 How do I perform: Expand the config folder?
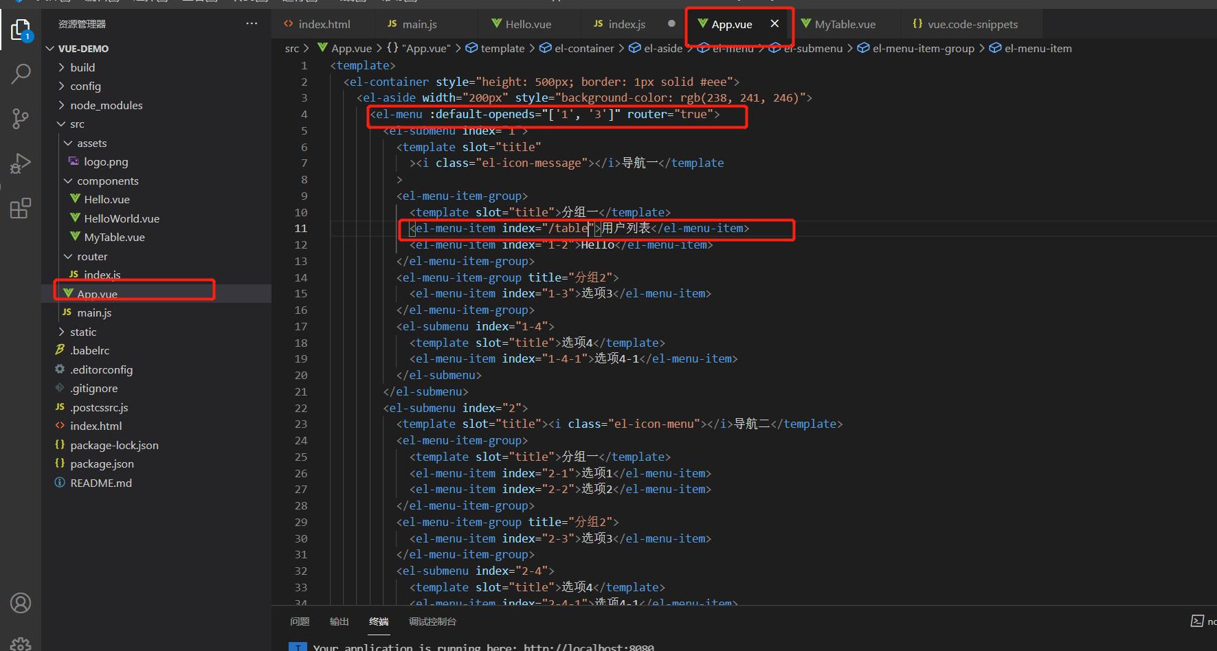point(61,86)
